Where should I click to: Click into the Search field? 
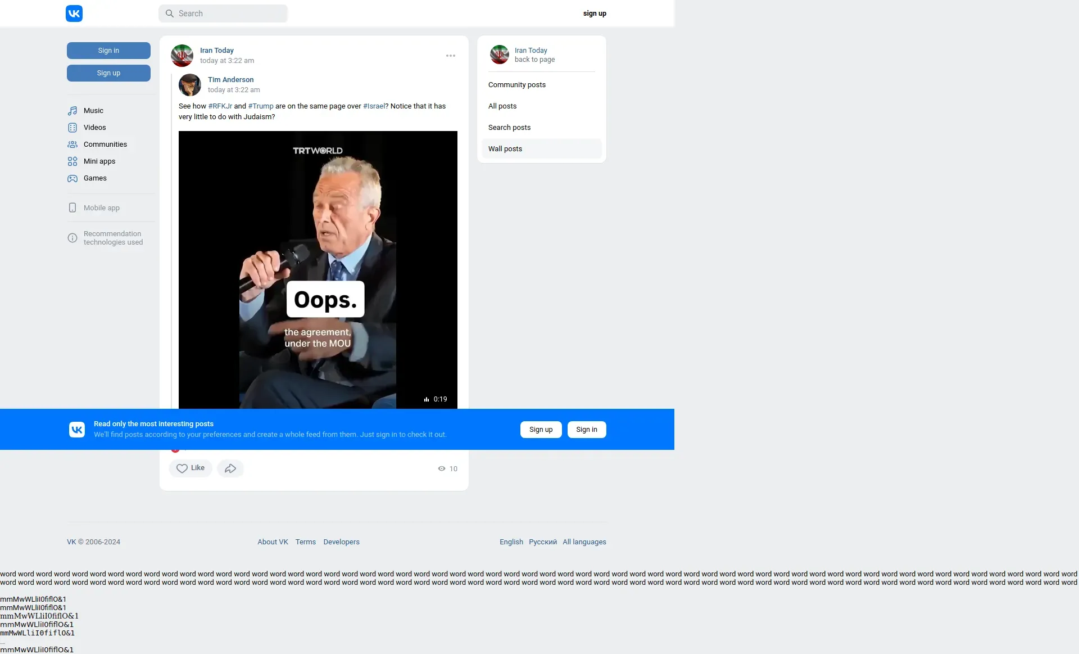[x=230, y=13]
